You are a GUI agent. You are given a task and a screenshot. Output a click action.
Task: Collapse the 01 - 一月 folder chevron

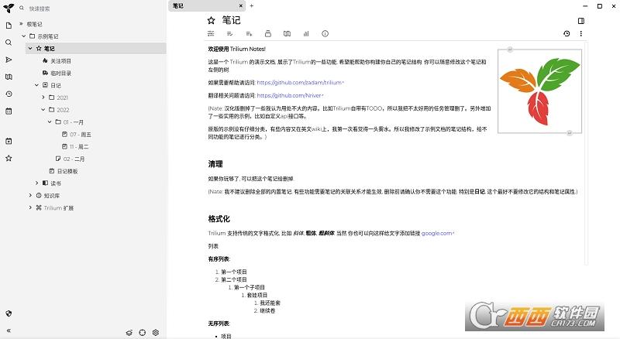tap(50, 122)
